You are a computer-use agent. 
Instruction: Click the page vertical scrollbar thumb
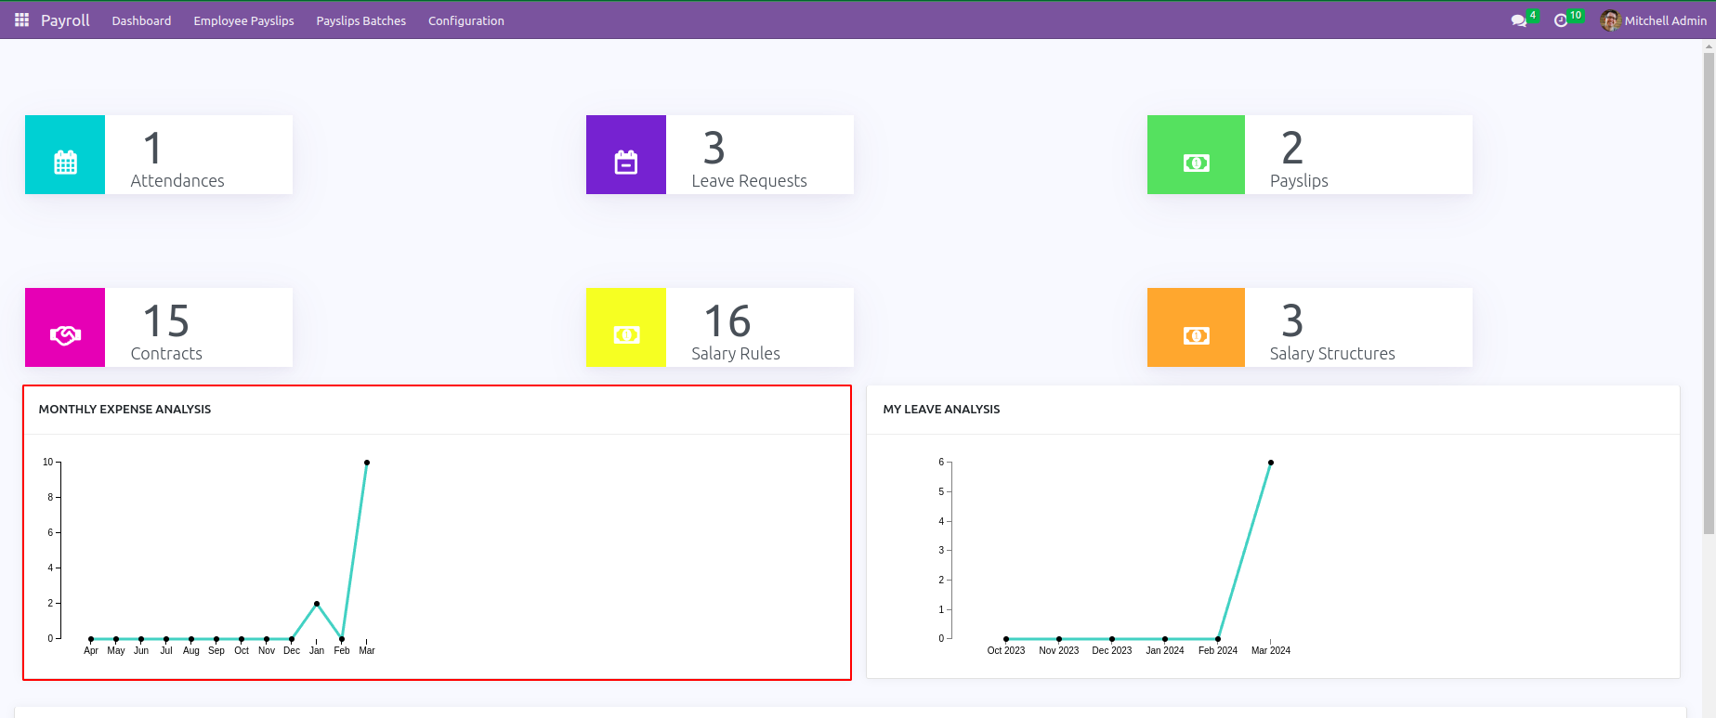click(x=1709, y=293)
